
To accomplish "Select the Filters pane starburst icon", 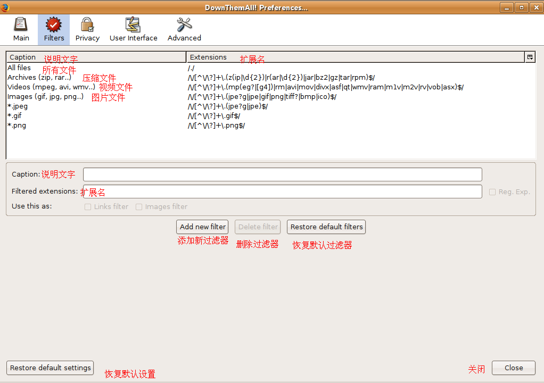I will 54,25.
